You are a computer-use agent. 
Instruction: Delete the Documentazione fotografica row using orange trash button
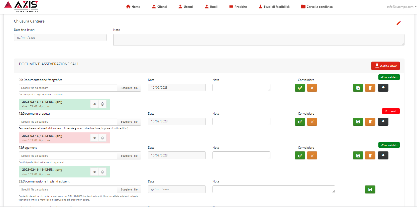(370, 88)
